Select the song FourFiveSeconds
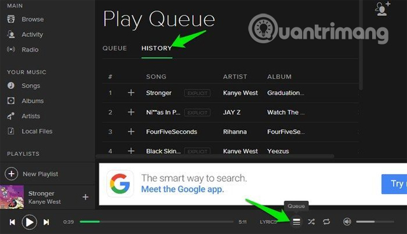Image resolution: width=407 pixels, height=234 pixels. click(172, 132)
